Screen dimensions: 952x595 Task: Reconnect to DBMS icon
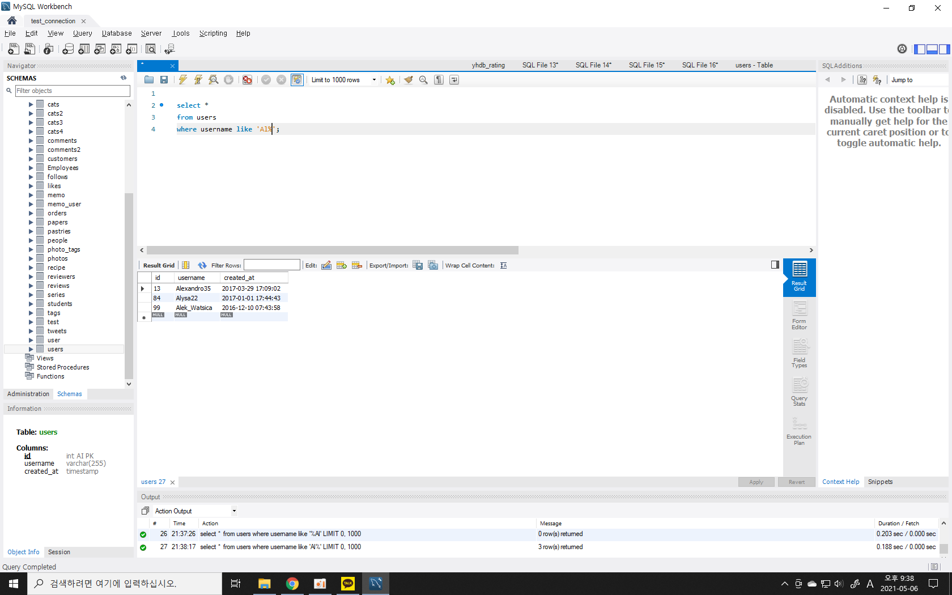click(169, 49)
